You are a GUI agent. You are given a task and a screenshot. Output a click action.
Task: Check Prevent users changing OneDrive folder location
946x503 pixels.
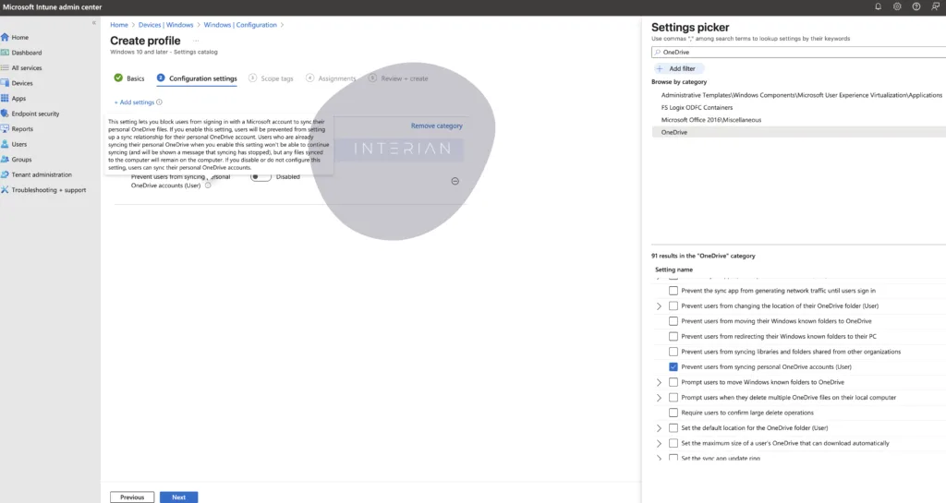pos(673,306)
